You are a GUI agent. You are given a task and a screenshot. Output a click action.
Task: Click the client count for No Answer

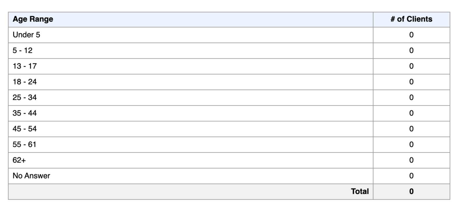[411, 176]
